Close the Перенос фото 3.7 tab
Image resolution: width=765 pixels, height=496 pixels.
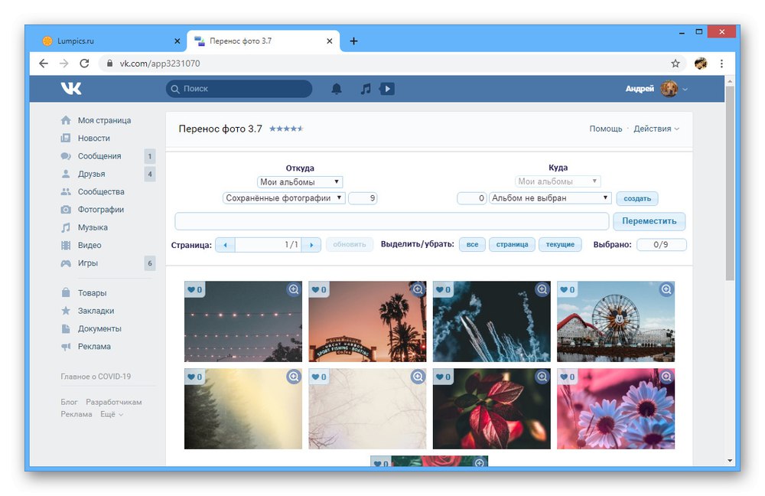click(329, 41)
